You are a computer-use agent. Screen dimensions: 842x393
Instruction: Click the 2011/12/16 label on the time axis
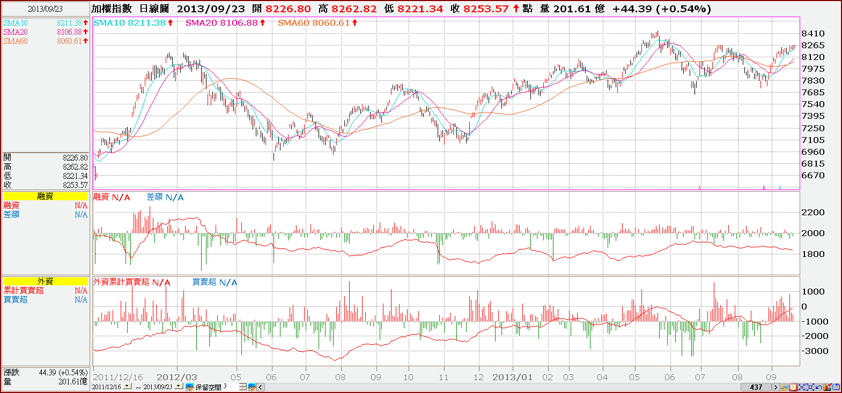[118, 377]
